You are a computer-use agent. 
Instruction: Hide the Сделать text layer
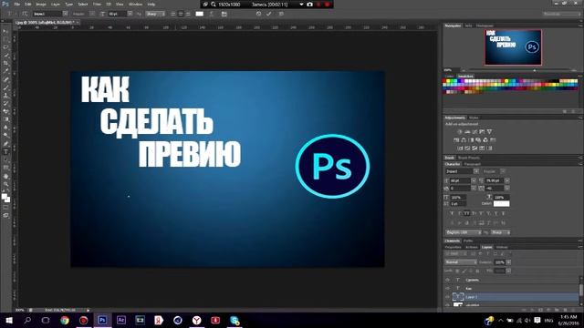448,280
